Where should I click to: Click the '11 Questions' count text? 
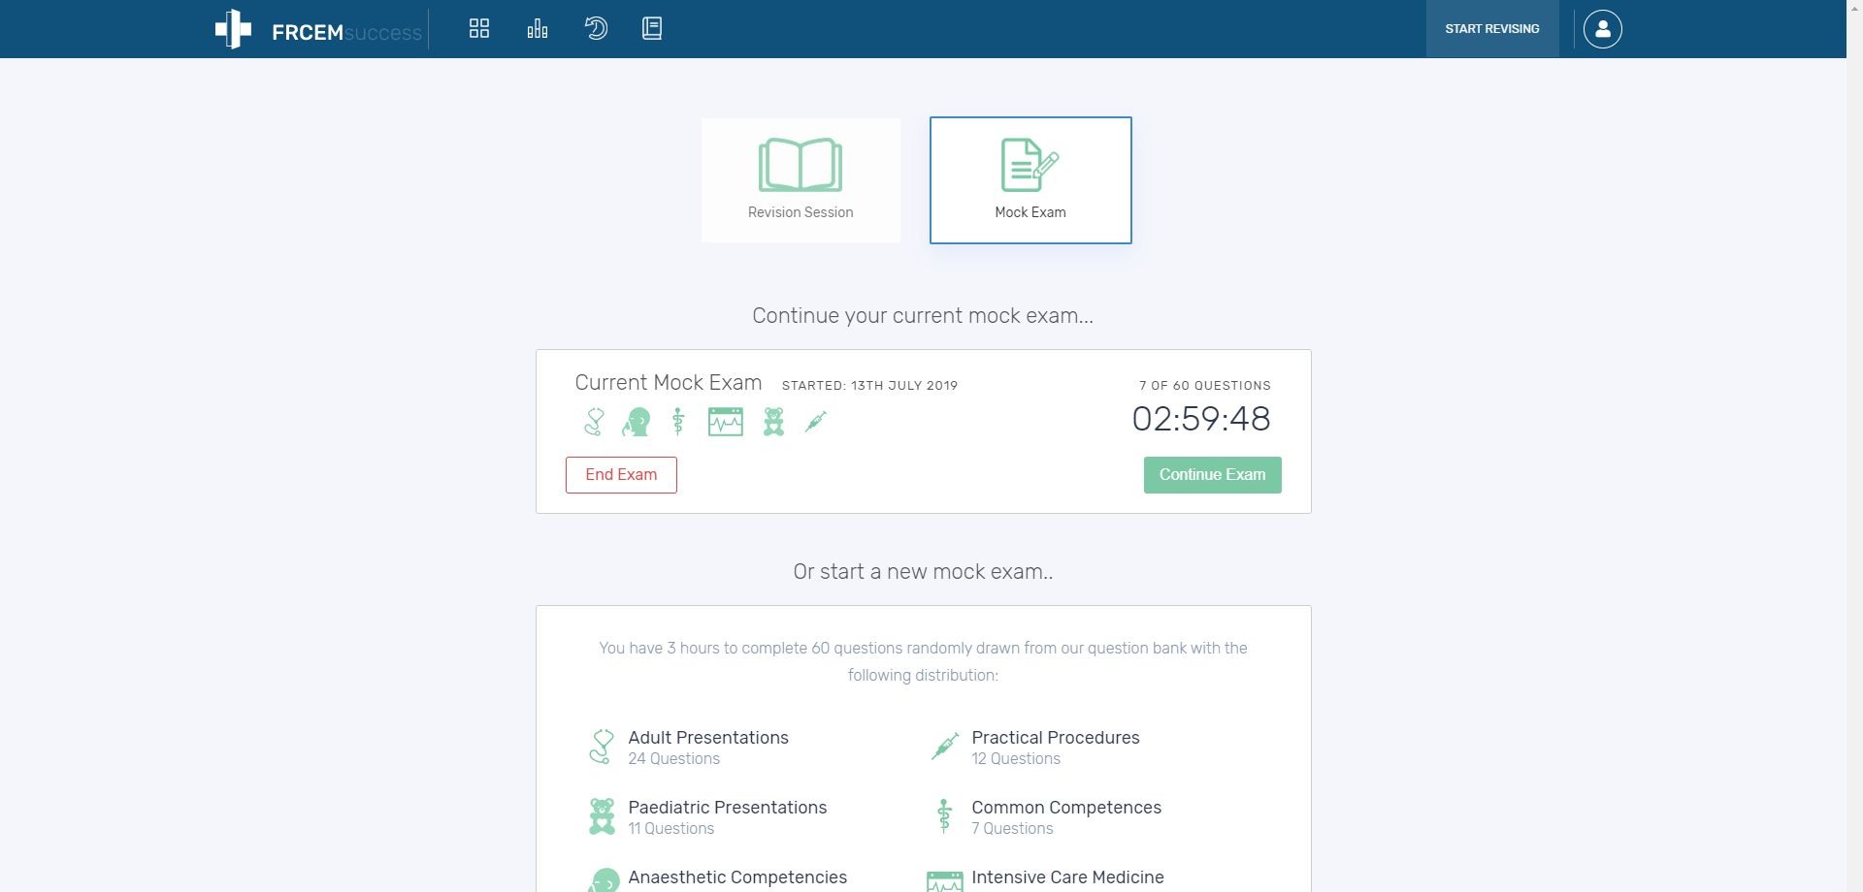click(x=670, y=829)
